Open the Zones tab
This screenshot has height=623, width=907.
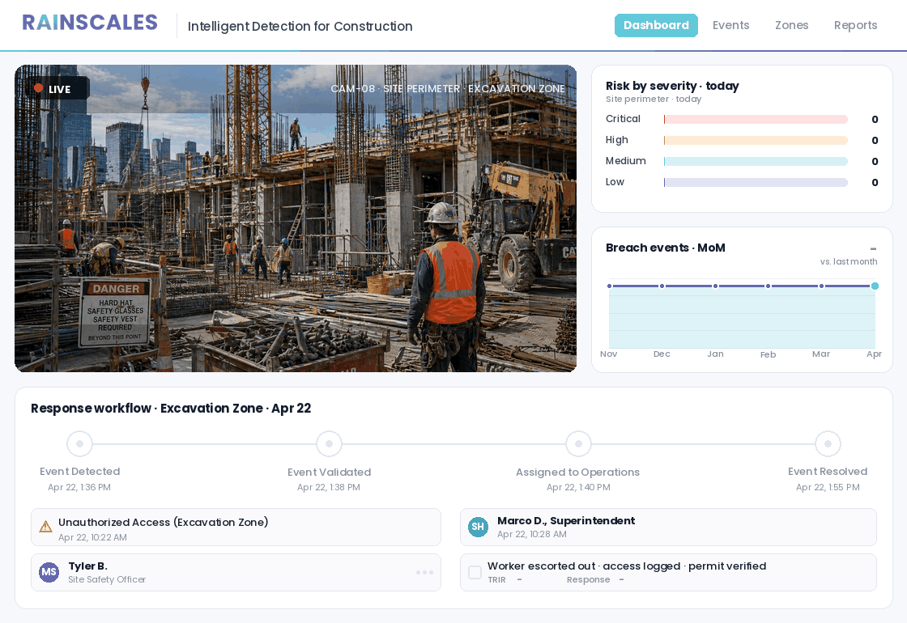[x=791, y=25]
